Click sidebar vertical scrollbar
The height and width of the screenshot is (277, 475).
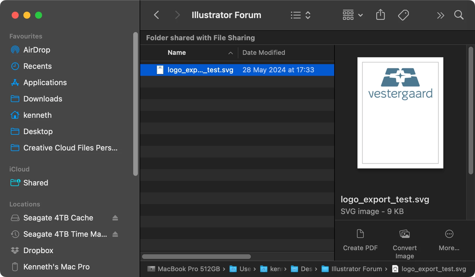pos(135,104)
